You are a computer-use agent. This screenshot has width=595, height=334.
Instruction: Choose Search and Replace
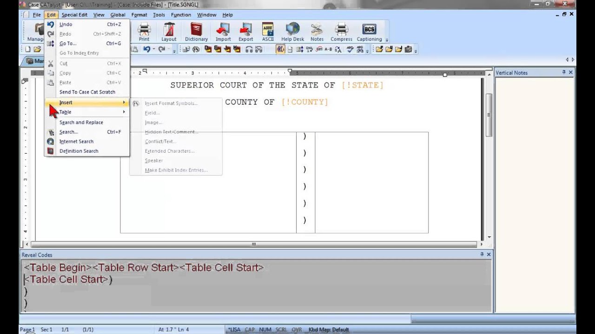87,122
